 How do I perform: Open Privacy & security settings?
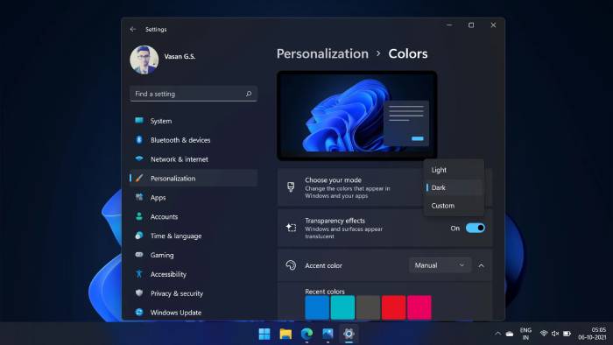(194, 293)
